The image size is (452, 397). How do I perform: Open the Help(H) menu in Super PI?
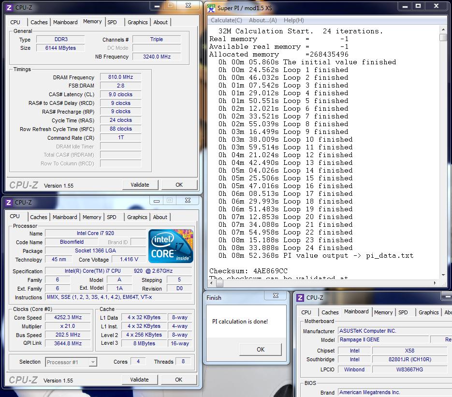293,20
